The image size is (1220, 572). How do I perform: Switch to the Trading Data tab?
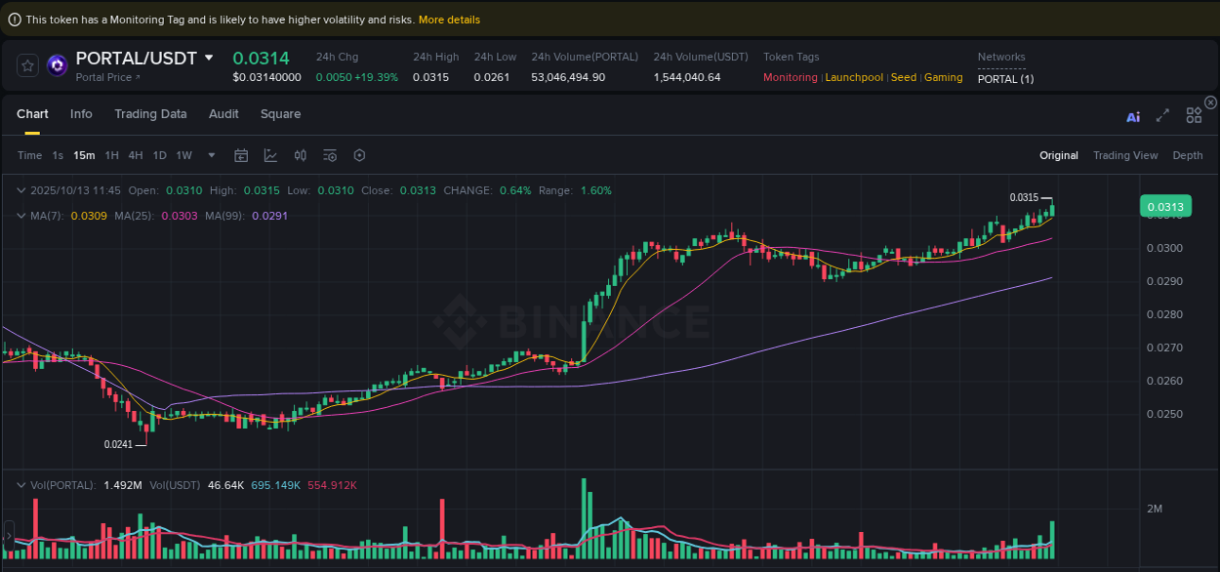click(150, 114)
